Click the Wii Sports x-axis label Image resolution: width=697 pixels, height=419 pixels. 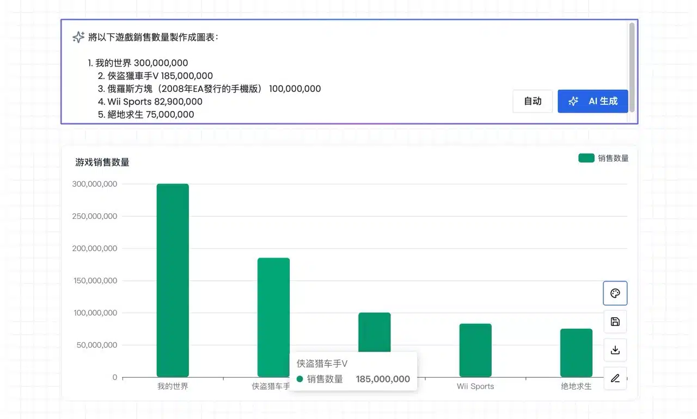[x=475, y=386]
